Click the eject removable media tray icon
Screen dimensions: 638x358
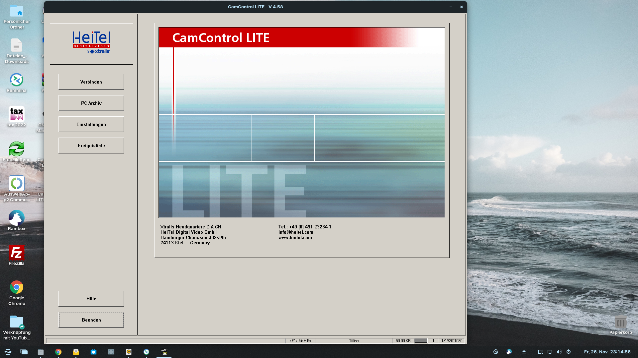pyautogui.click(x=524, y=352)
